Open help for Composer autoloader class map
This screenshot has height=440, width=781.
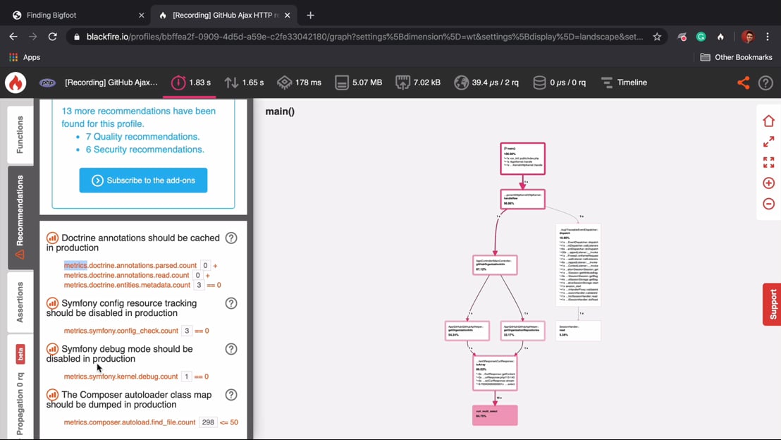click(231, 395)
